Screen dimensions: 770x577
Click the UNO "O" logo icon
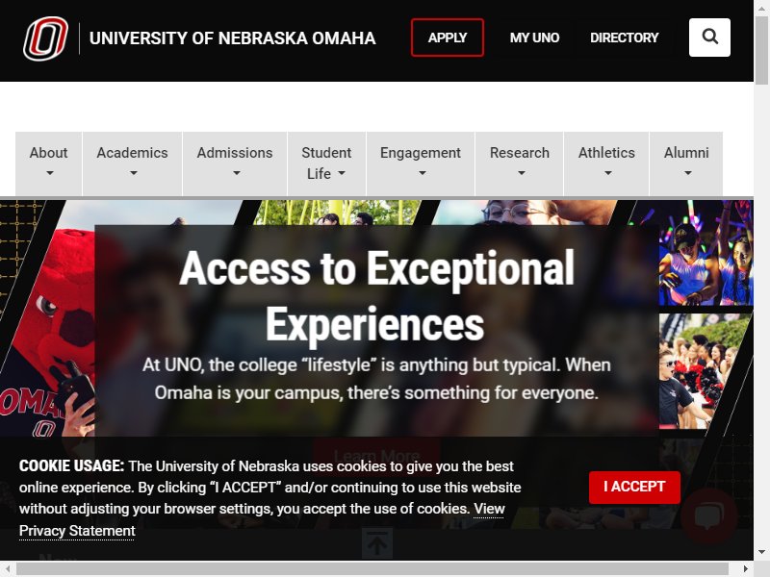(45, 38)
